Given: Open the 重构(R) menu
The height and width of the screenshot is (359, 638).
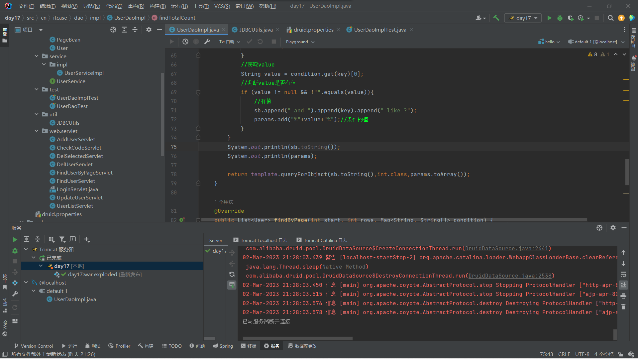Looking at the screenshot, I should [136, 6].
